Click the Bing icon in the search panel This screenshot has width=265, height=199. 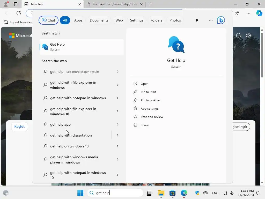(221, 20)
